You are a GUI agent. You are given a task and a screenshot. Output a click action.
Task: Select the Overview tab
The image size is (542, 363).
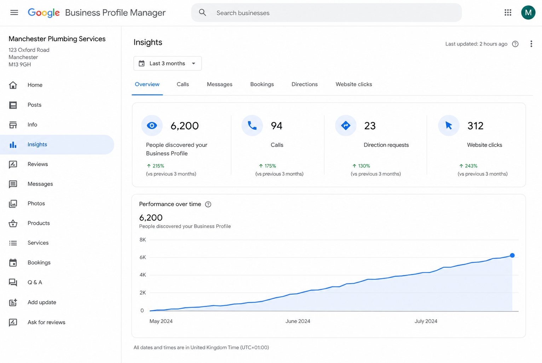(147, 84)
